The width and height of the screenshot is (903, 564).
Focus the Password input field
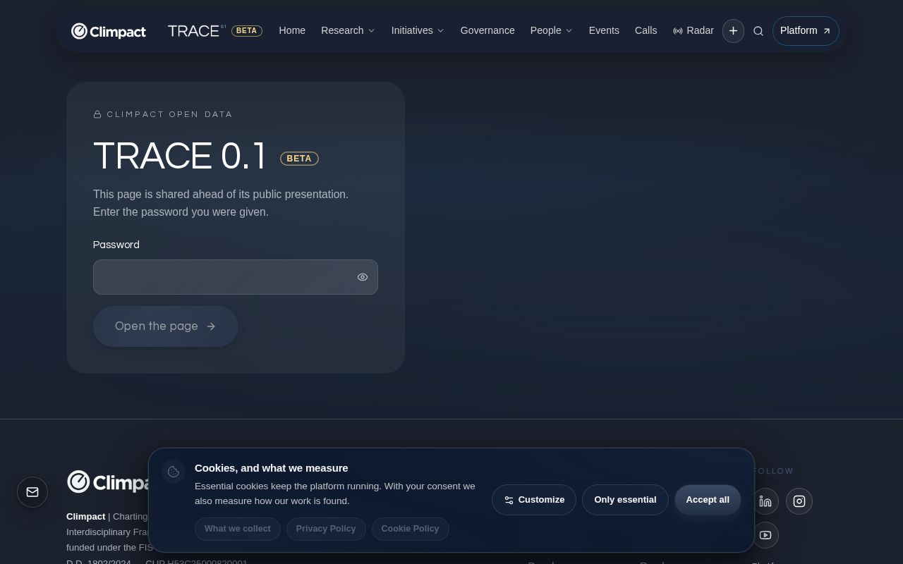point(236,277)
